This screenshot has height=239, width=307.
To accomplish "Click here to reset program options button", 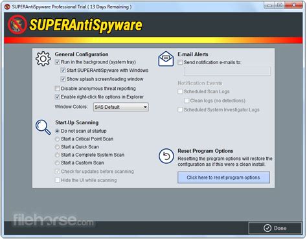I will coord(223,177).
